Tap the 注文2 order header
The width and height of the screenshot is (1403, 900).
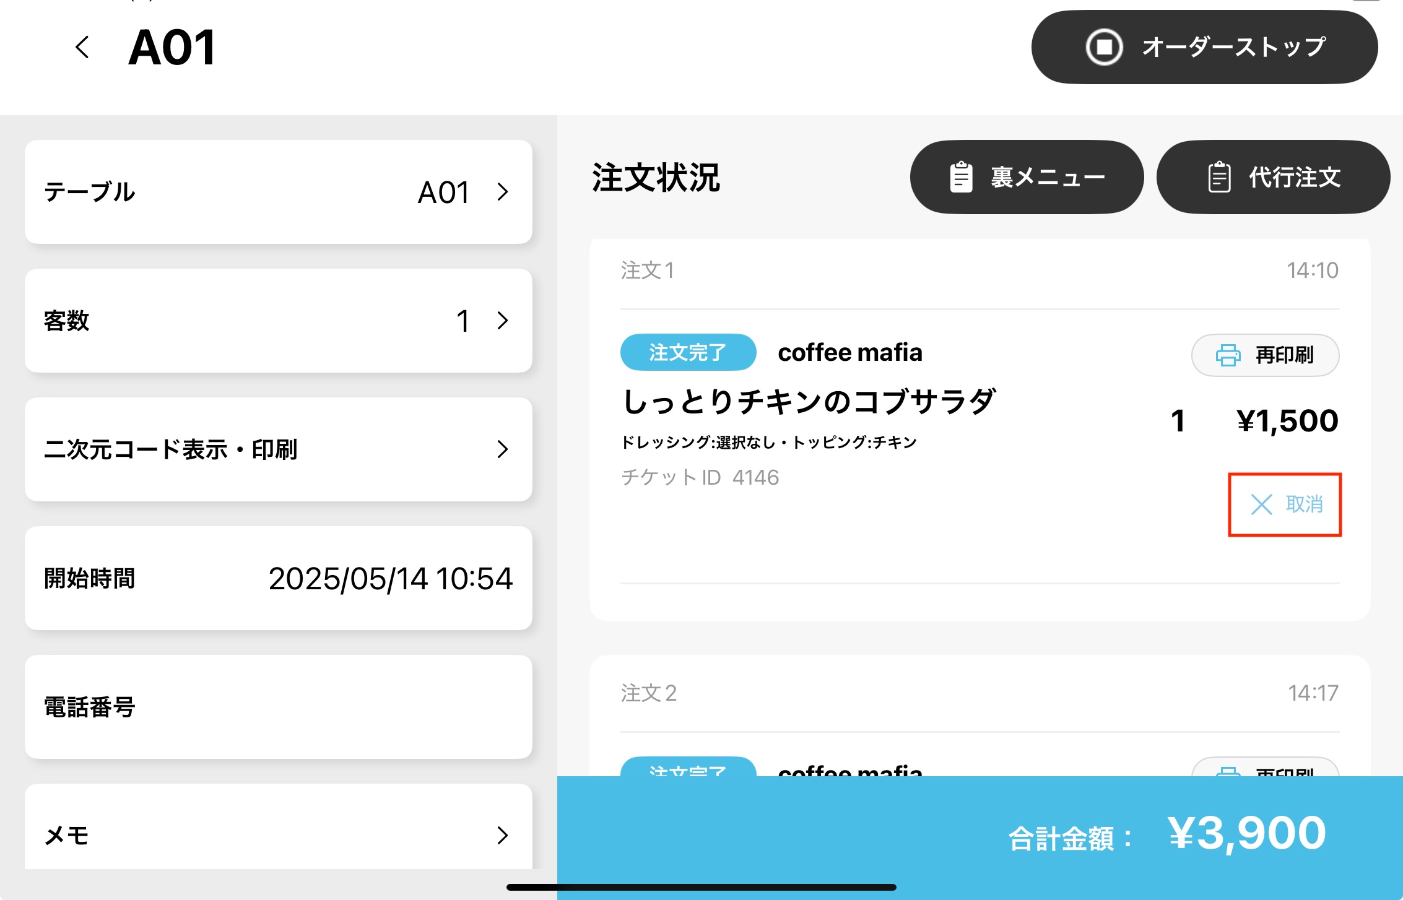click(649, 693)
